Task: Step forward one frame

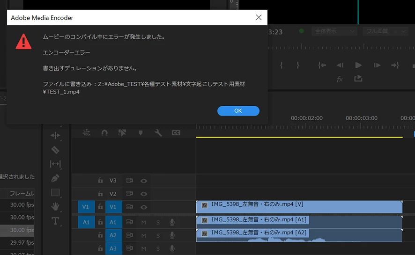Action: (377, 65)
